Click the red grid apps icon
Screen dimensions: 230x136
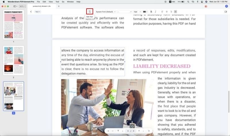[206, 6]
